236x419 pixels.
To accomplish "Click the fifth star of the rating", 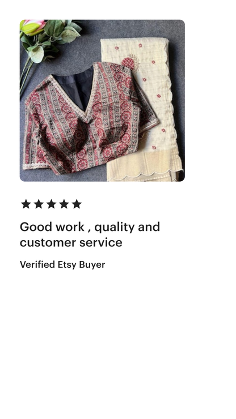I will click(x=77, y=204).
